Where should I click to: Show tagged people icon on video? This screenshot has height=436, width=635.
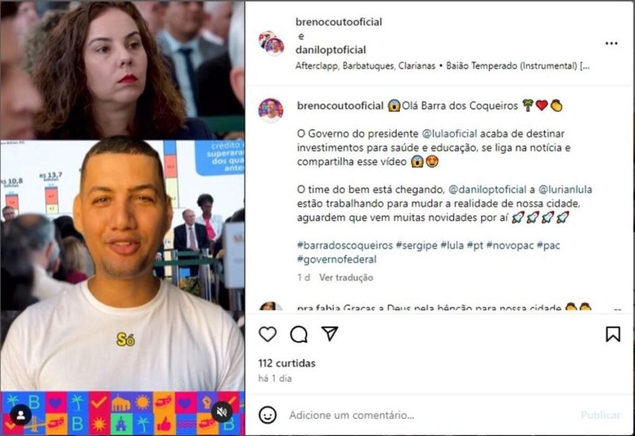tap(20, 415)
